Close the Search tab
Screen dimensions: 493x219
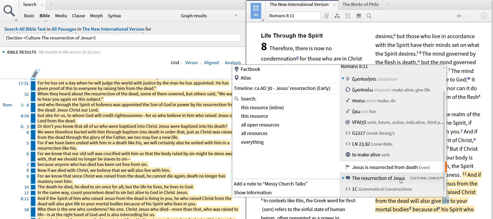coord(42,5)
